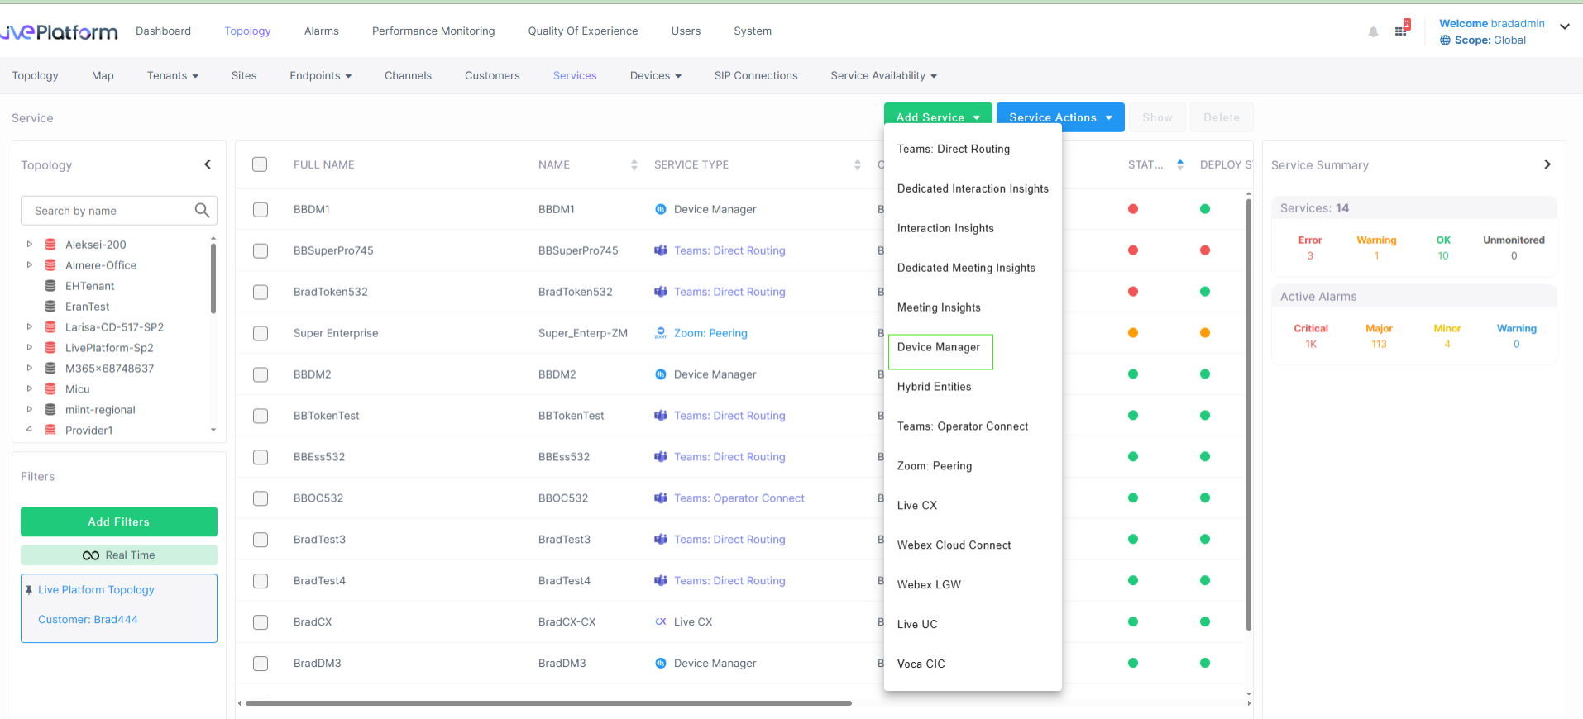Click the pin icon beside Live Platform Topology
This screenshot has width=1583, height=719.
(x=29, y=590)
